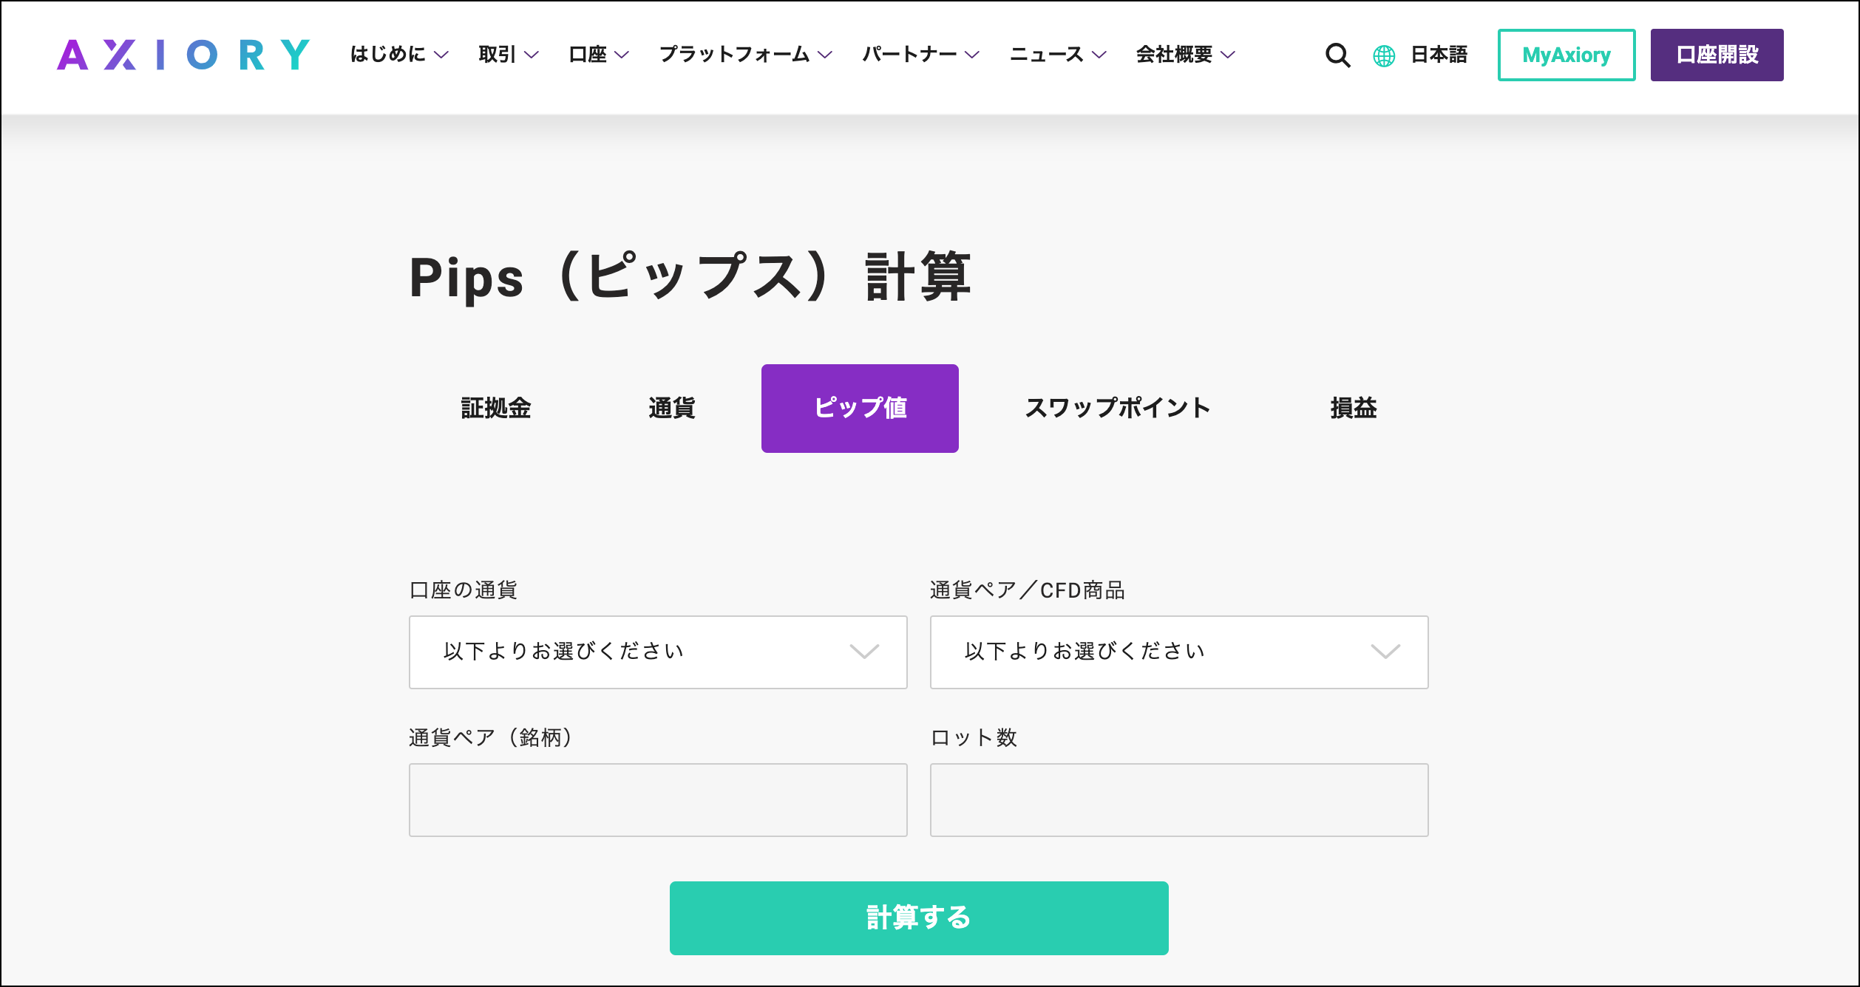Open the 口座の通貨 dropdown

coord(657,652)
